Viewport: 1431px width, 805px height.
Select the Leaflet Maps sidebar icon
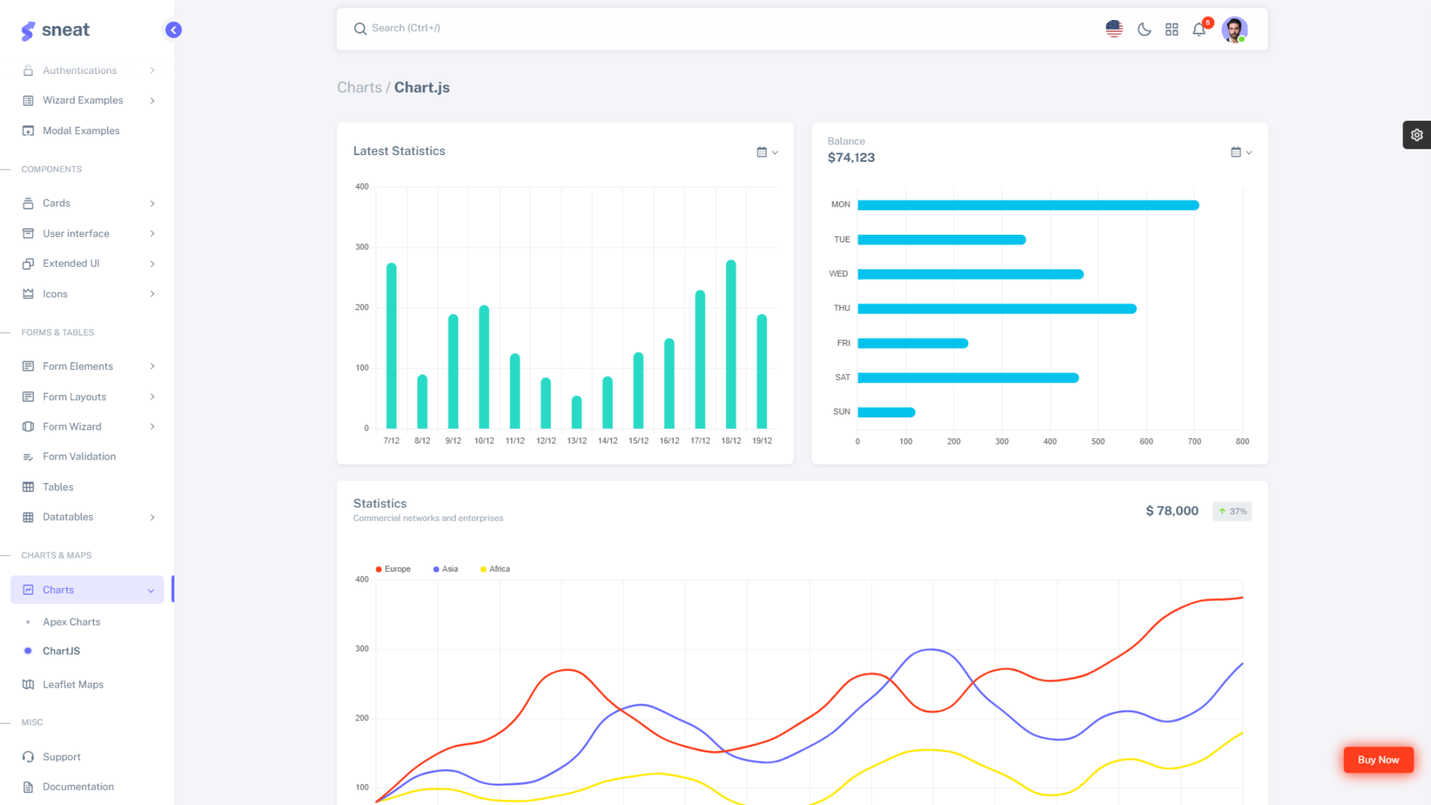[x=28, y=684]
